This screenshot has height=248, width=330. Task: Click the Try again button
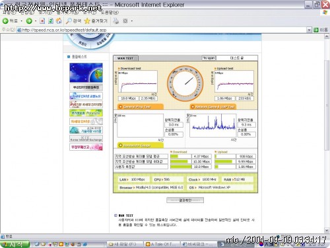pyautogui.click(x=209, y=58)
